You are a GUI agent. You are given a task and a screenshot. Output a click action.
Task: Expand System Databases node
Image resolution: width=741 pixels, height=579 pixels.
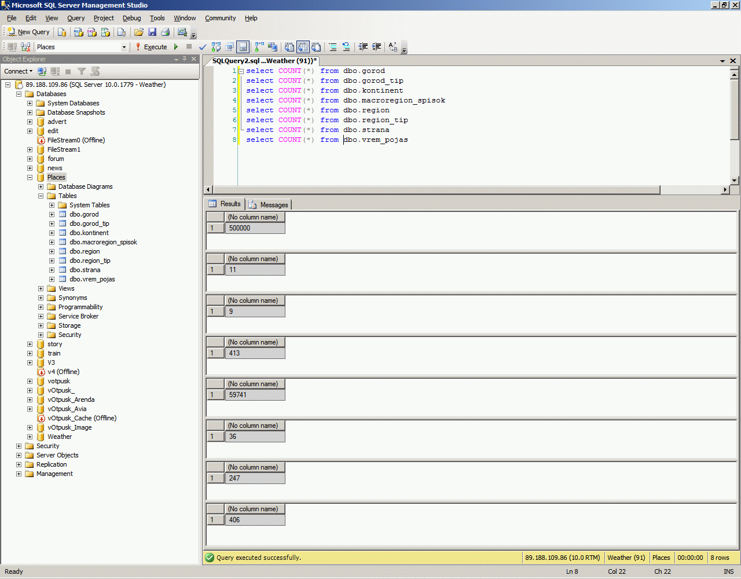pos(30,103)
